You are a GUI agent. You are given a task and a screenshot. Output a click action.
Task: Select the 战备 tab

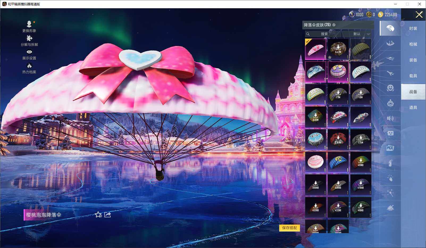[413, 92]
